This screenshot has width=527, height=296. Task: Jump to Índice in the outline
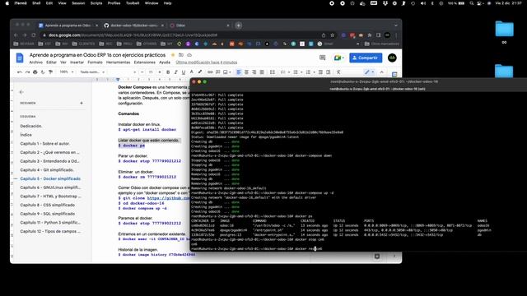click(26, 135)
